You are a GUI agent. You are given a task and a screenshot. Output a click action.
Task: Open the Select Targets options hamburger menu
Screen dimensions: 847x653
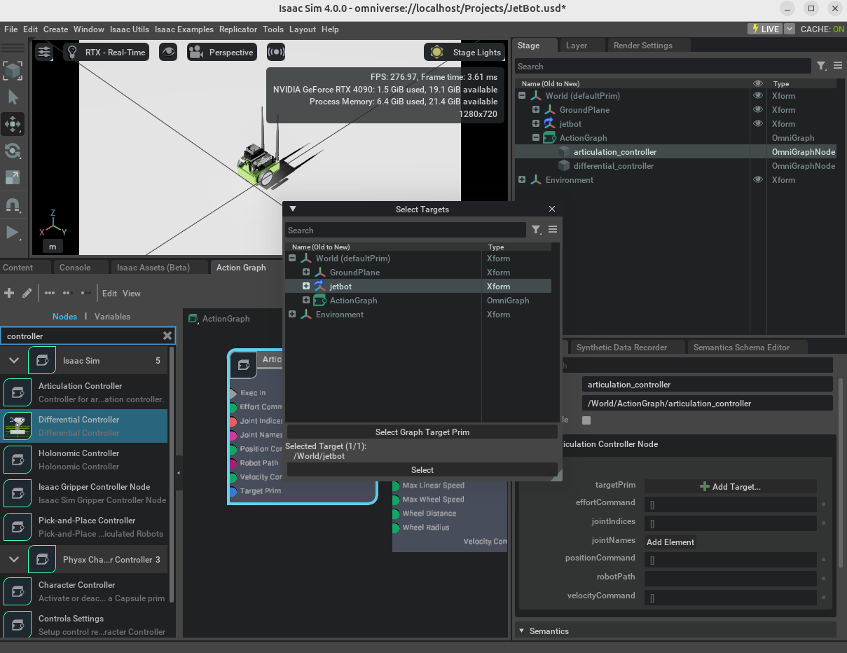click(553, 230)
